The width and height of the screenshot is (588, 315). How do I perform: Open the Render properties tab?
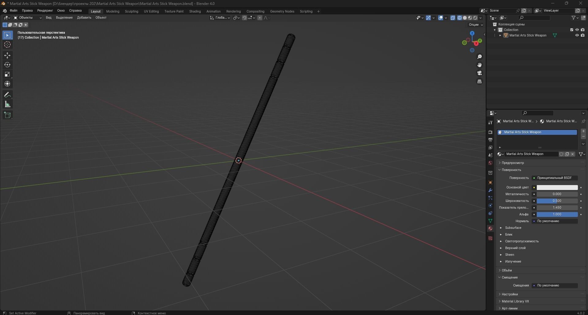(490, 132)
